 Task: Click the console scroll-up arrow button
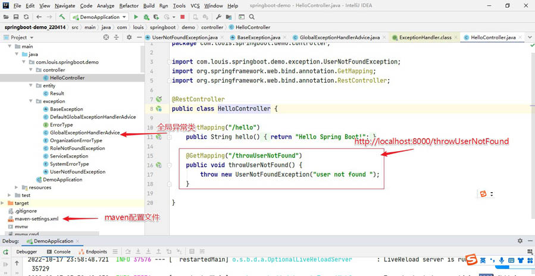pos(17,263)
